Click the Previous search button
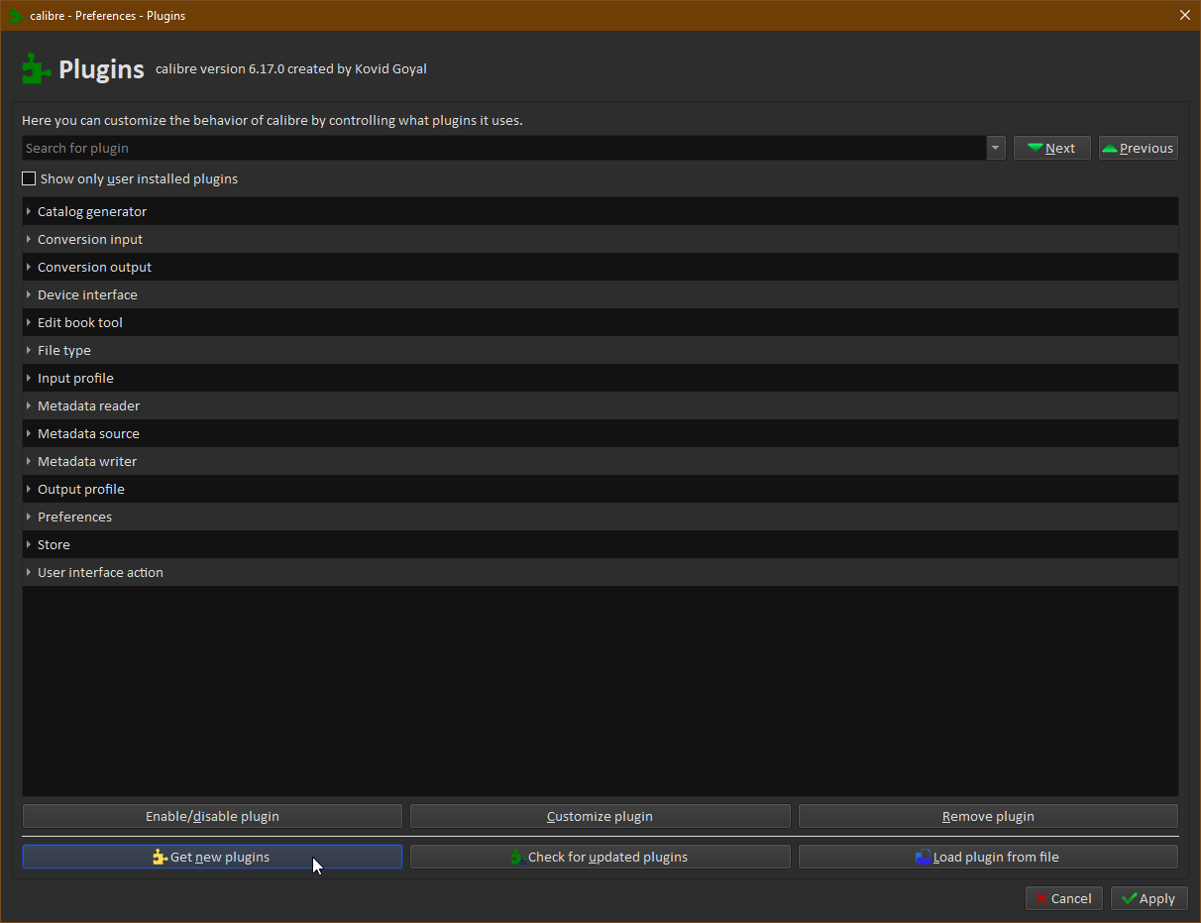1201x923 pixels. point(1139,148)
